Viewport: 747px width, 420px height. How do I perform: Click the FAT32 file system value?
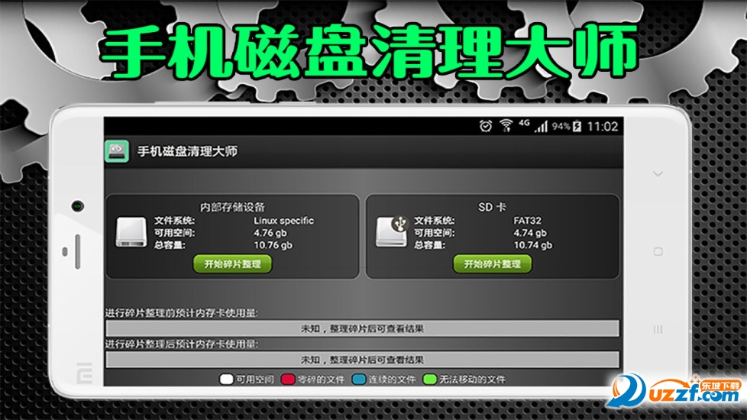click(x=527, y=221)
